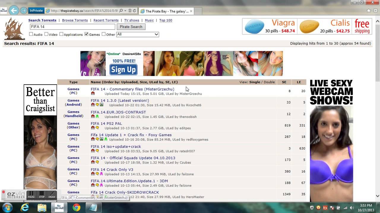Viewport: 380px width, 213px height.
Task: Open Browse Torrents menu link
Action: 75,20
